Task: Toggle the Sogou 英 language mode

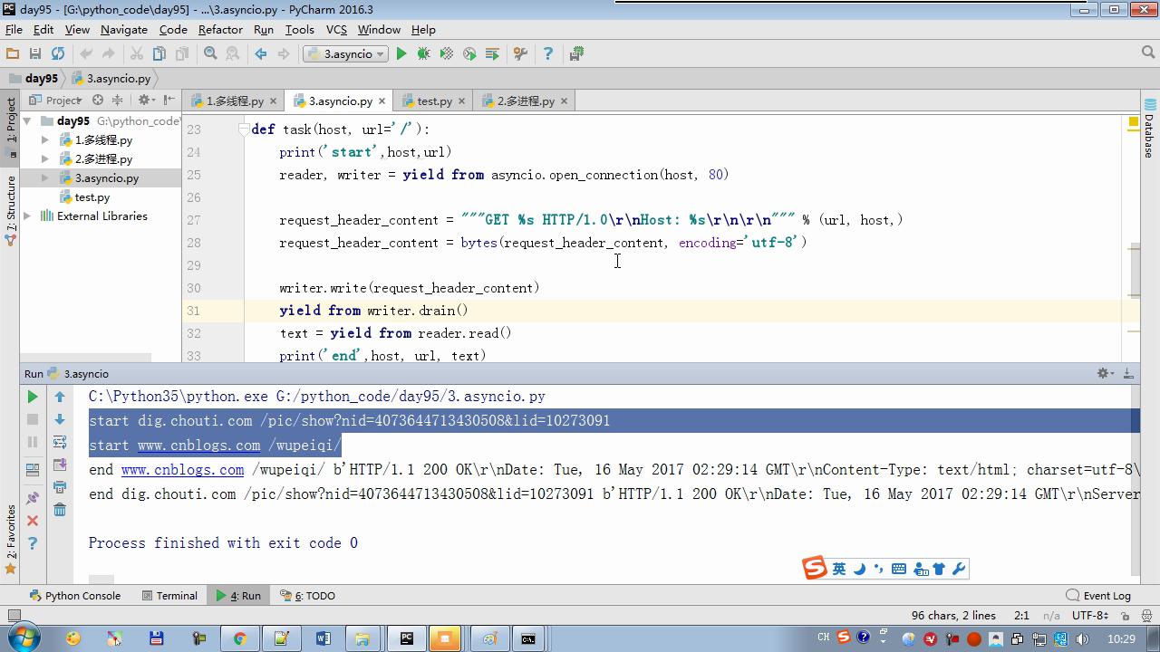Action: click(x=839, y=569)
